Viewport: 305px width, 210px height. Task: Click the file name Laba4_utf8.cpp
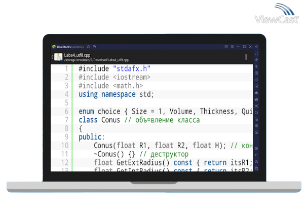[77, 55]
